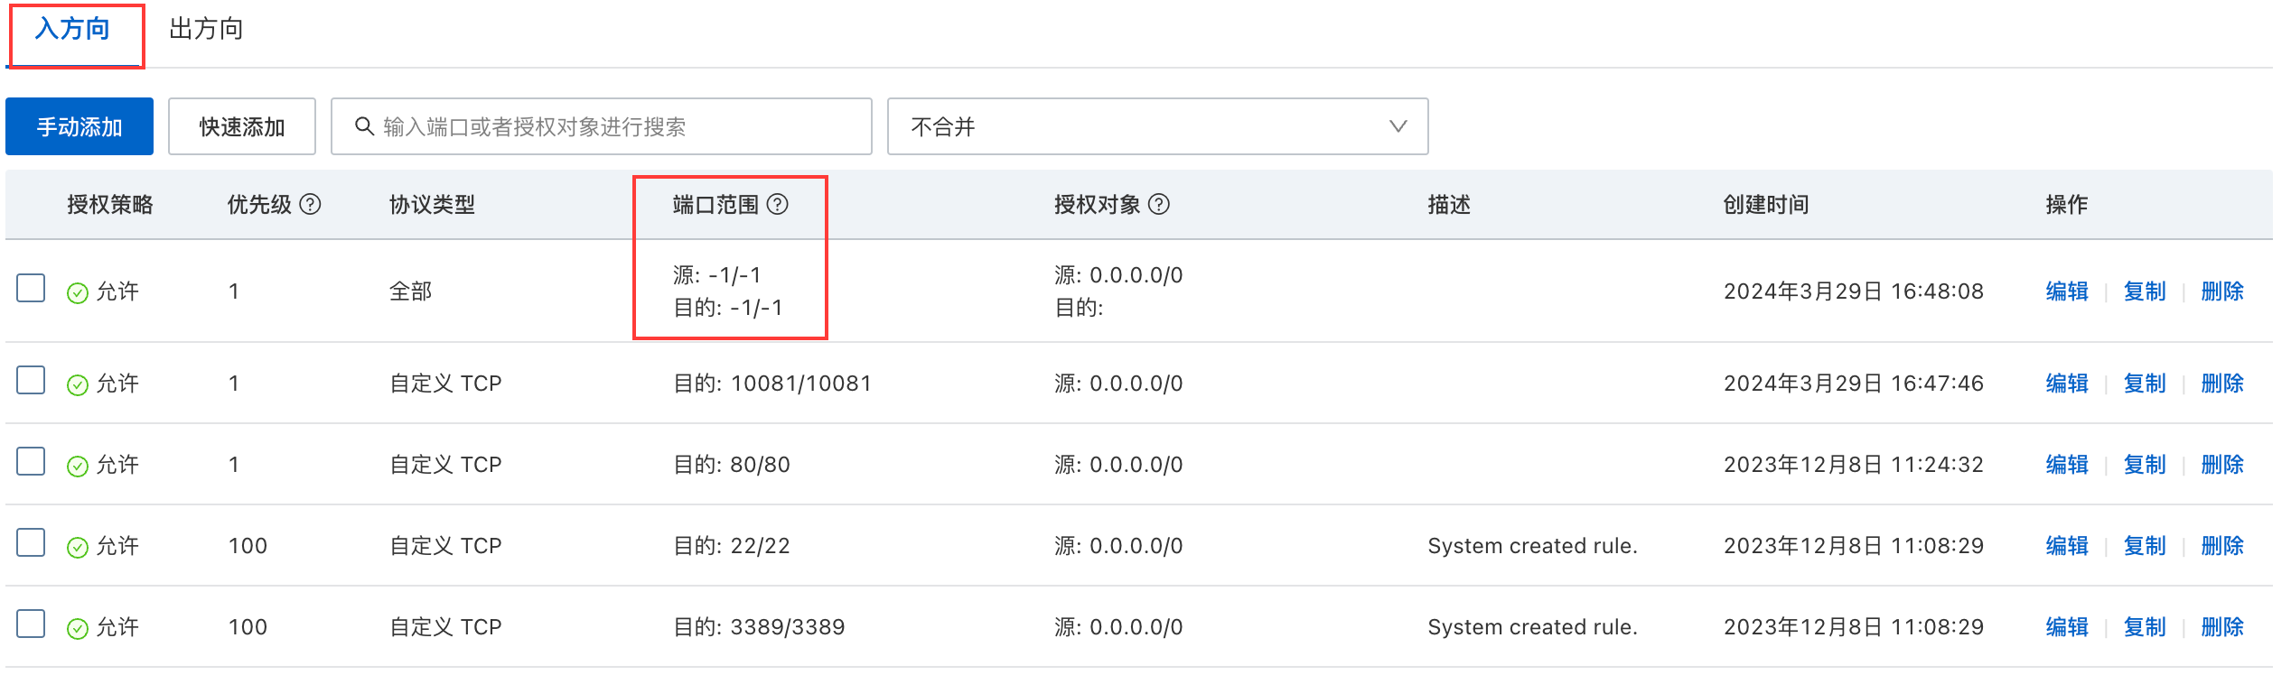2291x675 pixels.
Task: Click the green allow icon in port 80/80 row
Action: 78,466
